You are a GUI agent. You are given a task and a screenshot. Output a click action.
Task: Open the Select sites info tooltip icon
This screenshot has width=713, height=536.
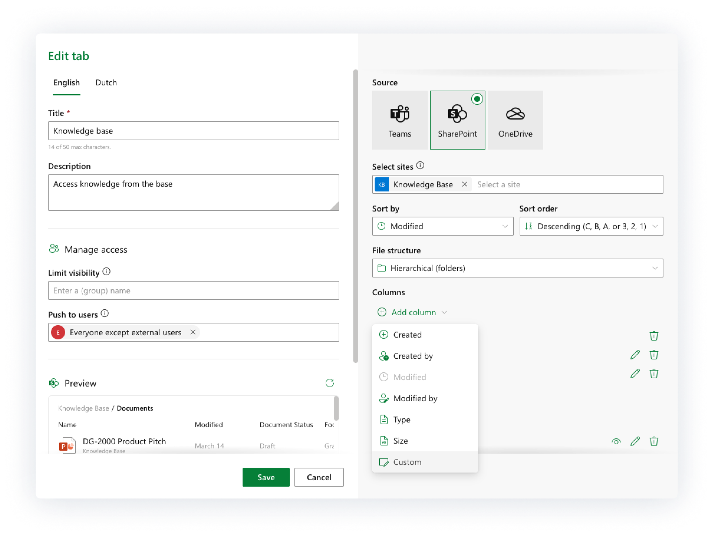[x=420, y=165]
